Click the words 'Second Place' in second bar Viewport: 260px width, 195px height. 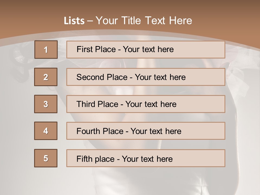coord(102,77)
